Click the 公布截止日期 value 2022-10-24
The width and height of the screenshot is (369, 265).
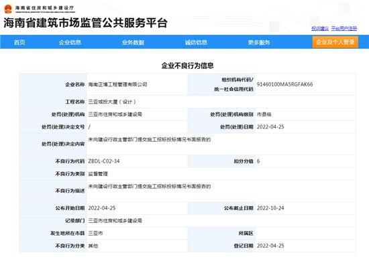[x=270, y=208]
